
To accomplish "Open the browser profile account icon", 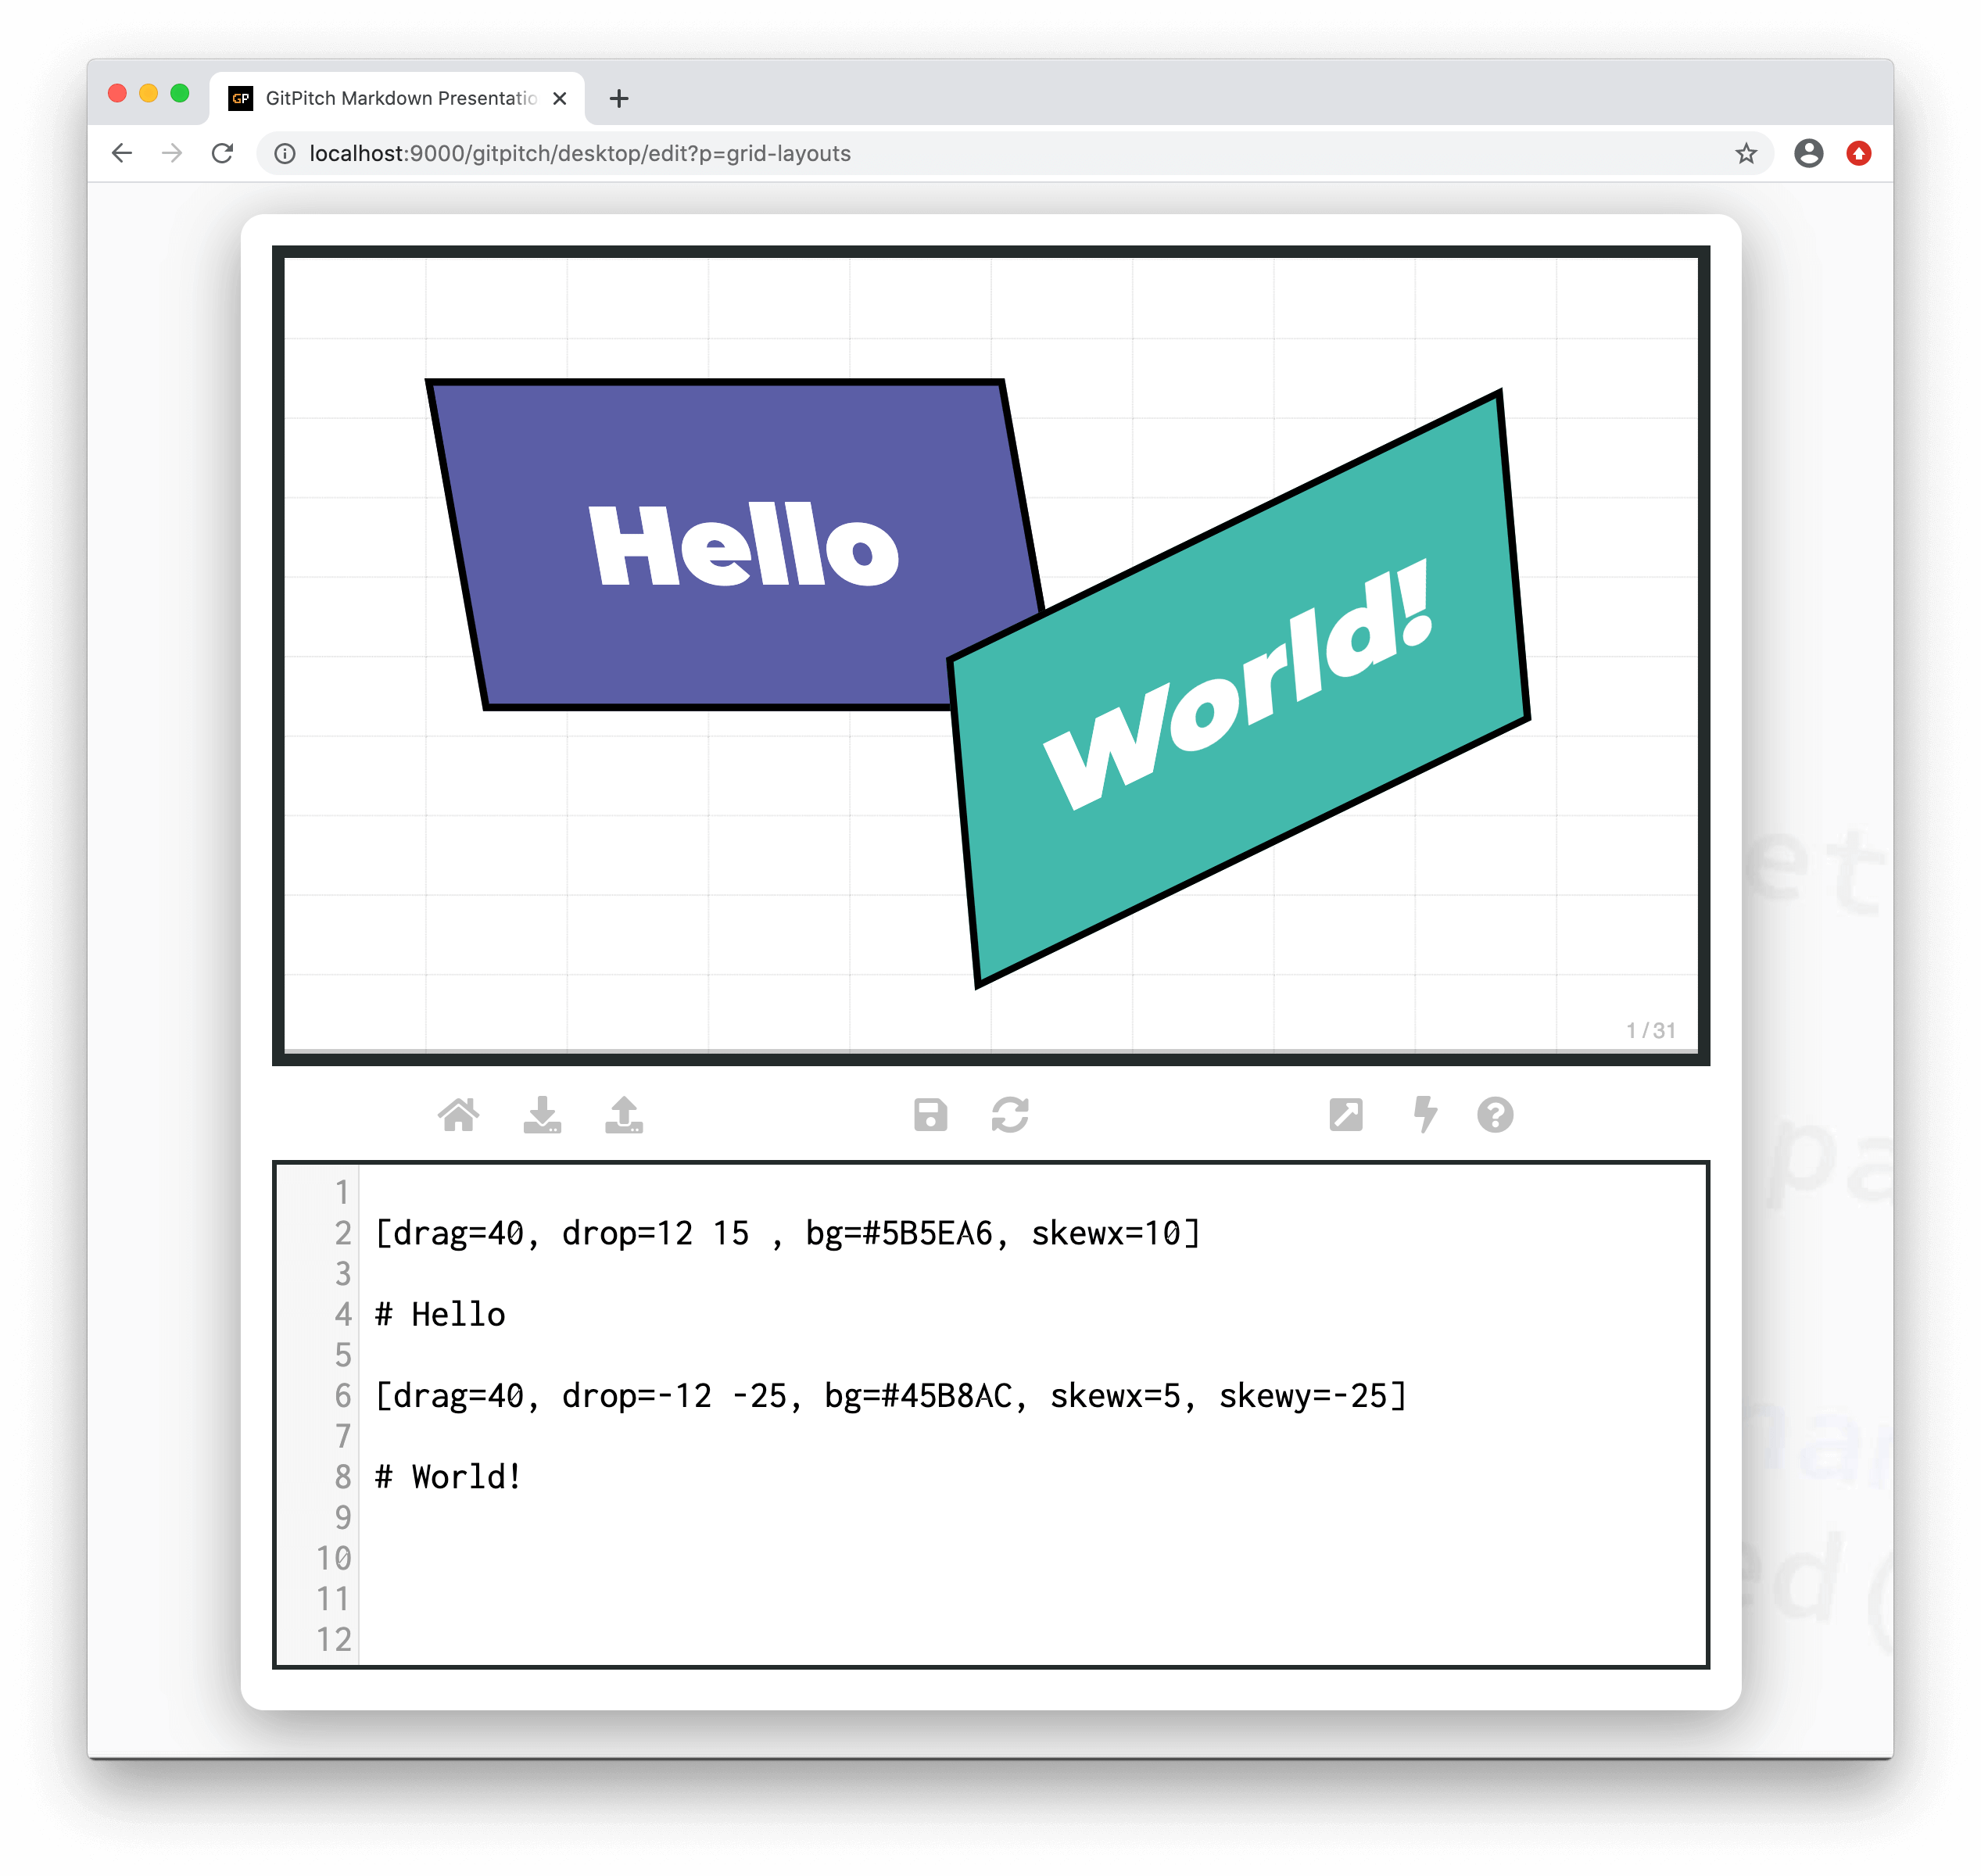I will click(x=1808, y=153).
